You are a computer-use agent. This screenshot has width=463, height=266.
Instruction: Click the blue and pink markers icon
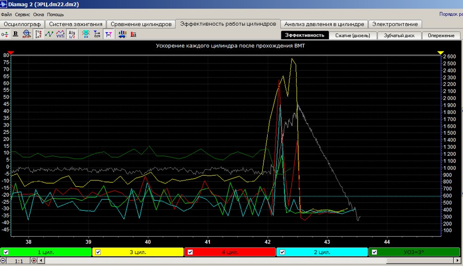(109, 34)
